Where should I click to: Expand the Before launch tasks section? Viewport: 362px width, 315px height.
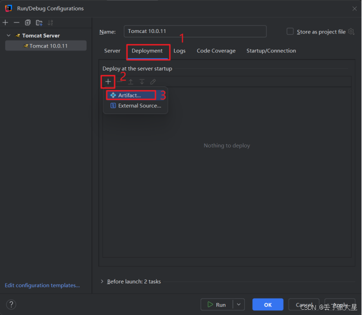(102, 282)
